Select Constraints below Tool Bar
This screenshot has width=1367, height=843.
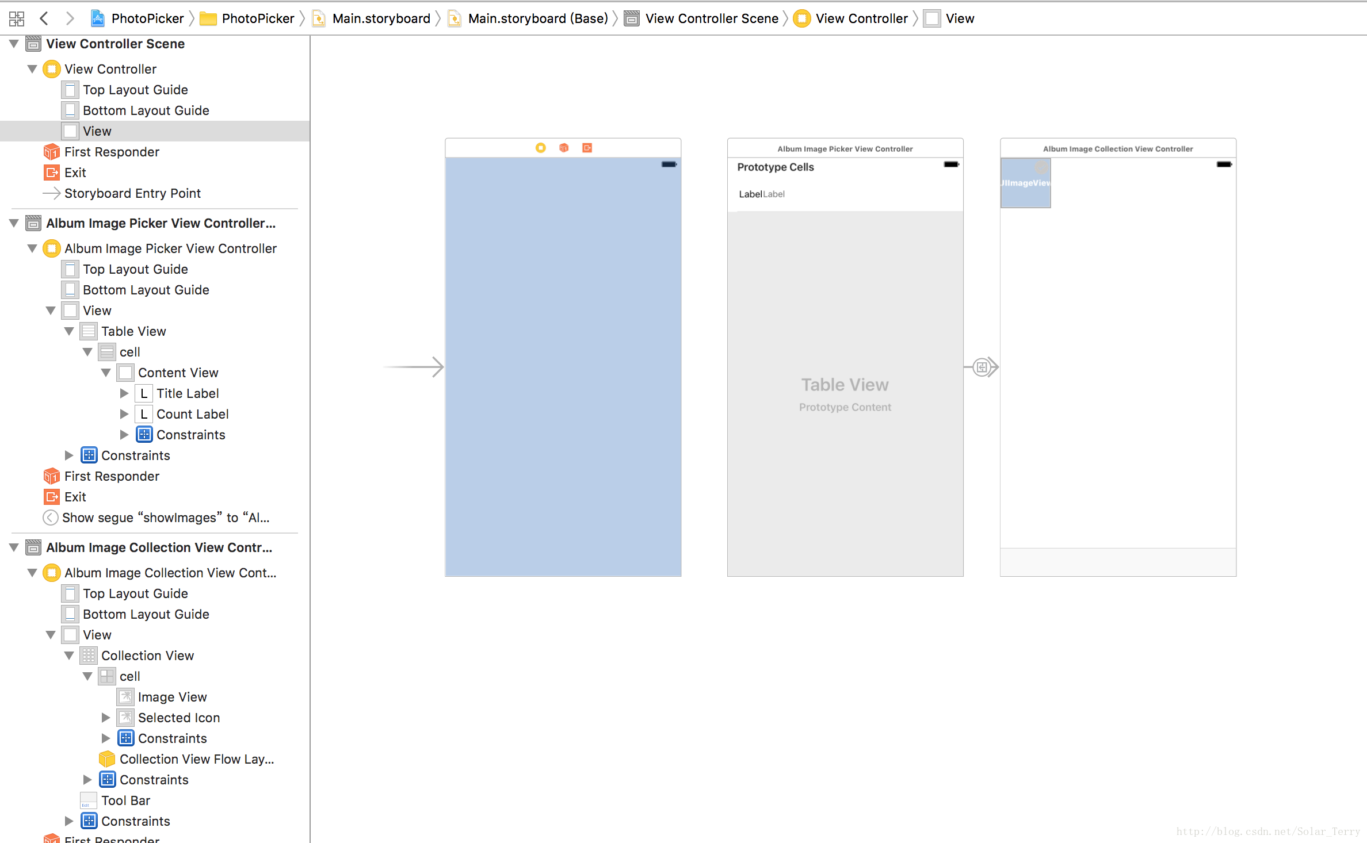point(126,821)
